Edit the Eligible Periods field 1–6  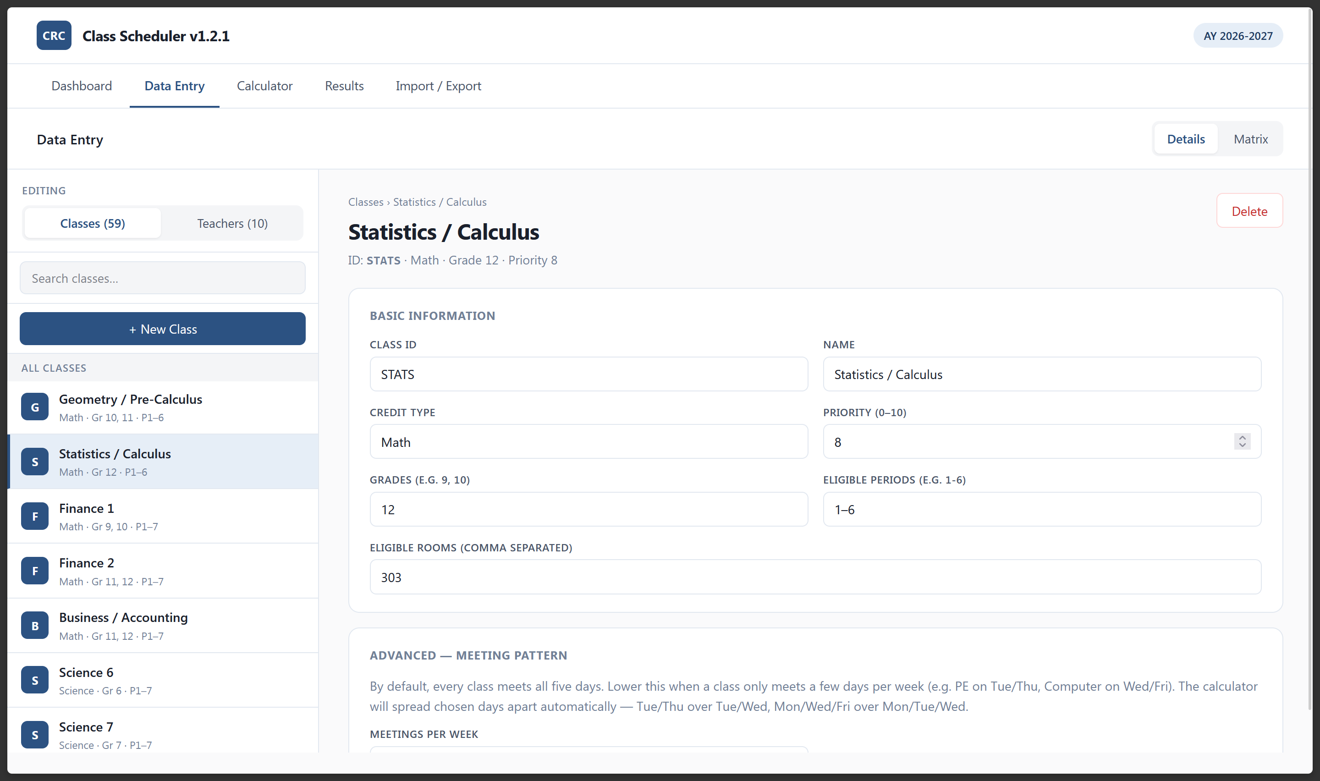[1042, 510]
